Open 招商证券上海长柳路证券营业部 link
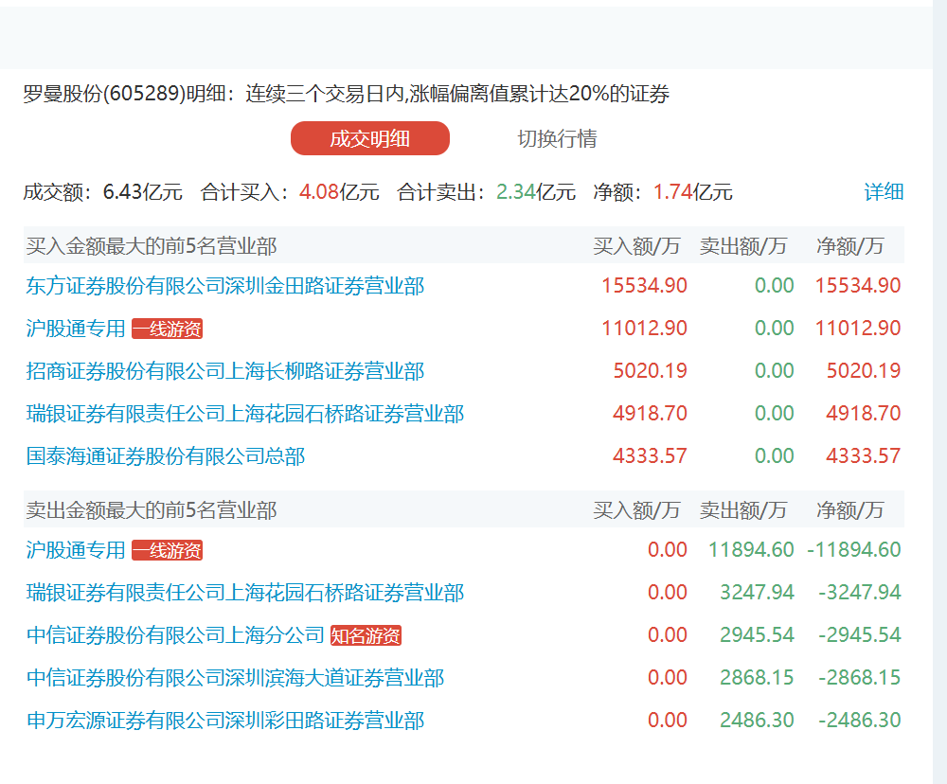 (x=225, y=371)
